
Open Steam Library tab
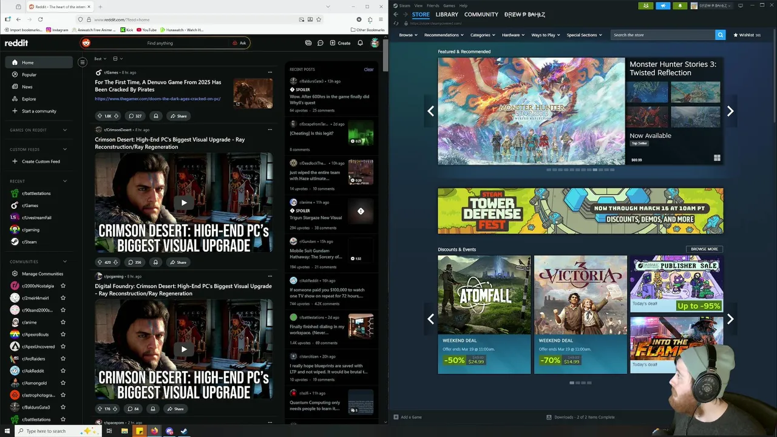447,14
